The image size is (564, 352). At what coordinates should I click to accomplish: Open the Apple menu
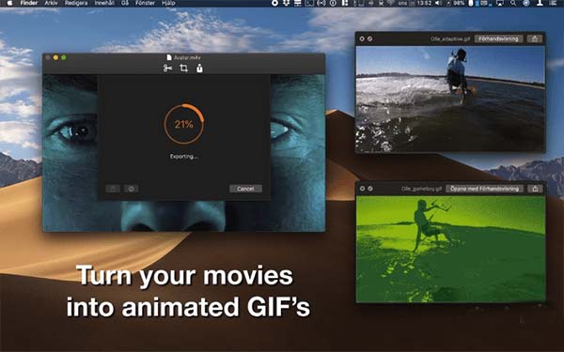10,3
